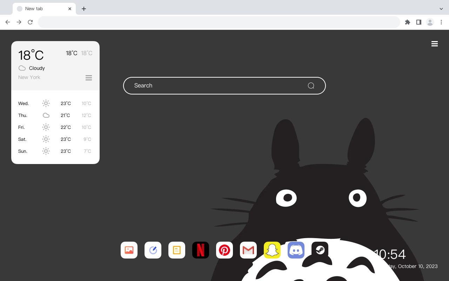Open the blue checkmark to-do shortcut
The image size is (449, 281).
(x=153, y=250)
